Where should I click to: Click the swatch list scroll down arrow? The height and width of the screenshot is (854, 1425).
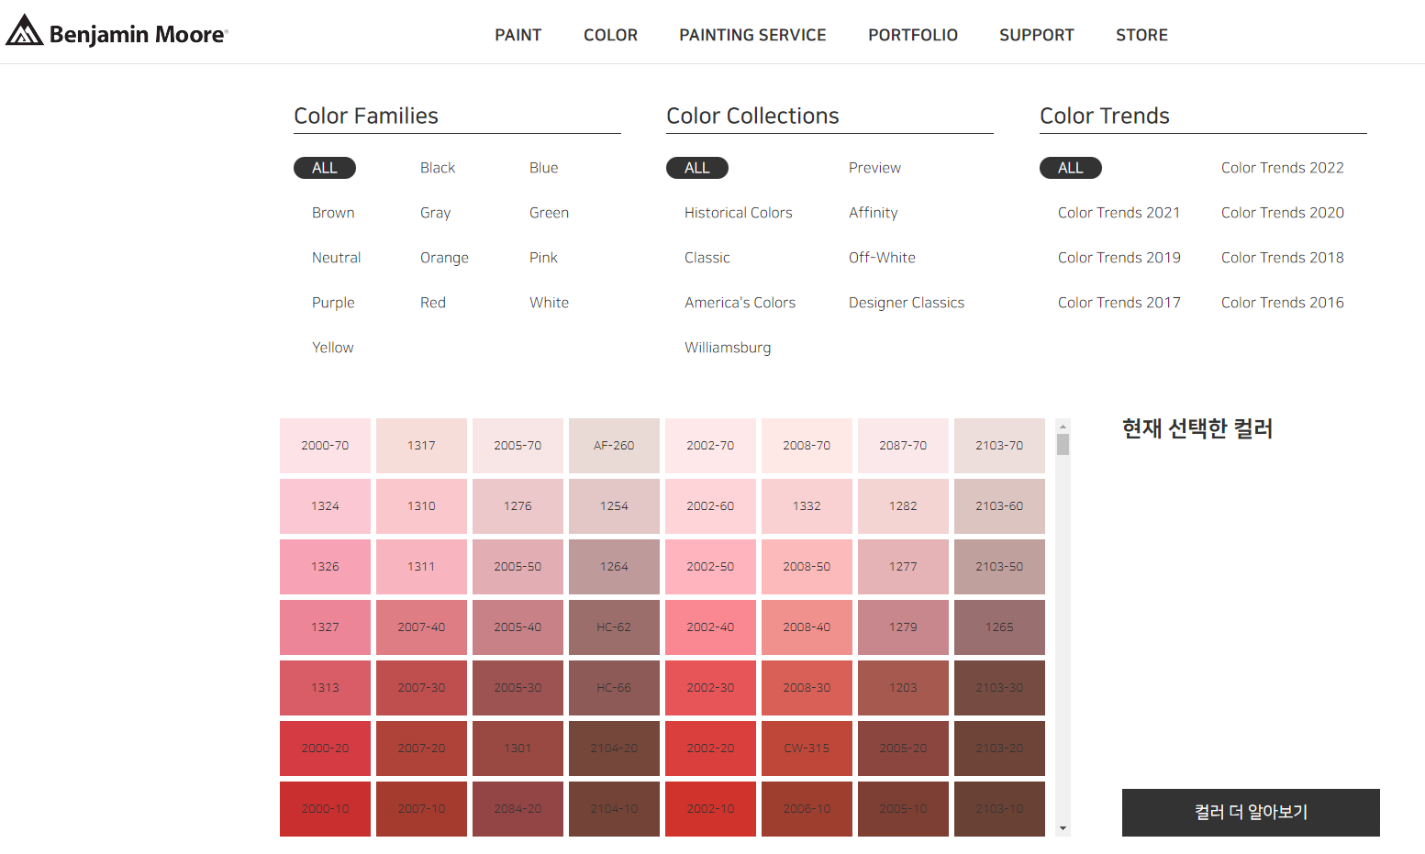pos(1063,828)
